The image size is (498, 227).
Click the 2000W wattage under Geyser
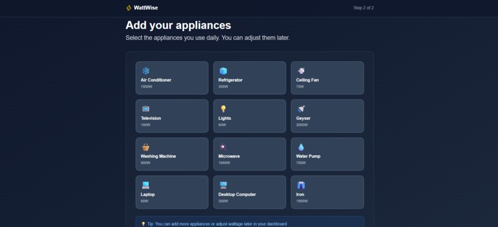pos(302,125)
